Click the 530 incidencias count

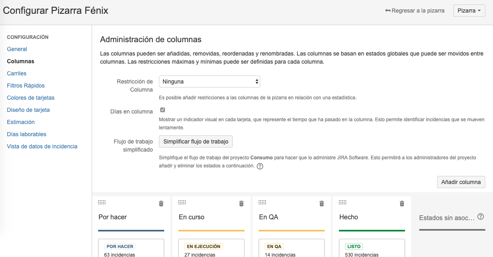(x=362, y=255)
